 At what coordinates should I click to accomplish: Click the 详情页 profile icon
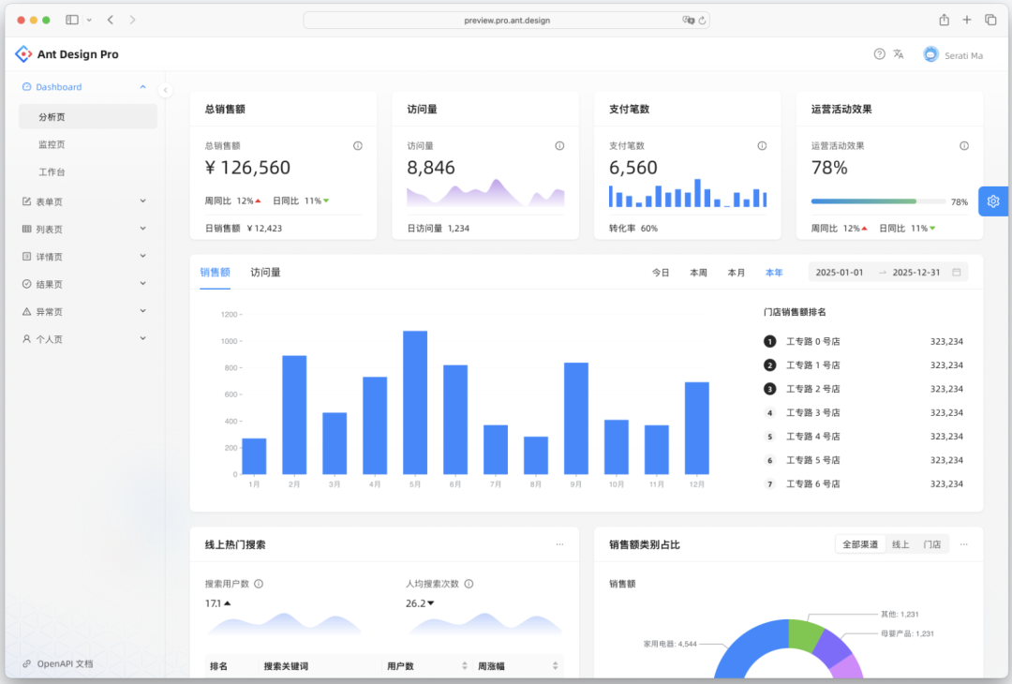click(x=26, y=256)
